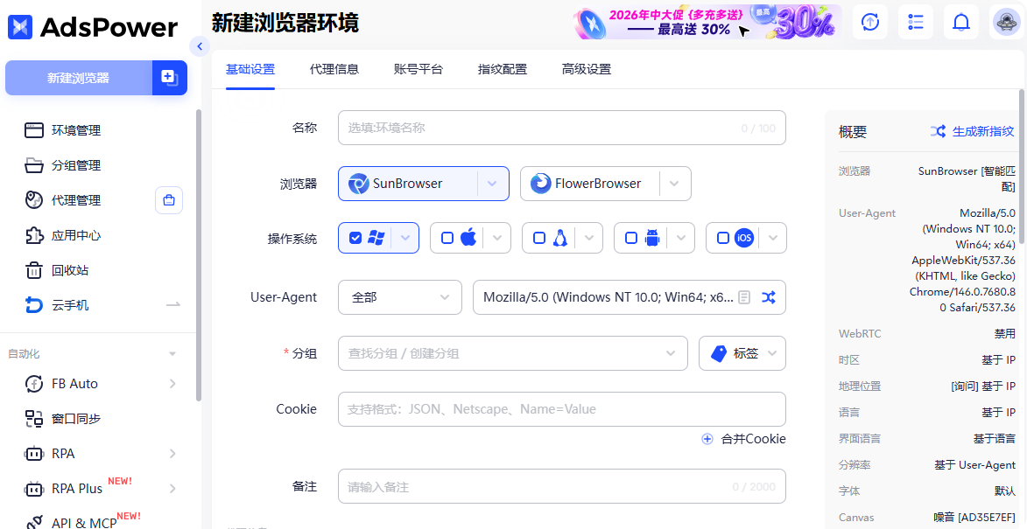Collapse the sidebar with the left arrow
This screenshot has height=529, width=1027.
(x=199, y=46)
